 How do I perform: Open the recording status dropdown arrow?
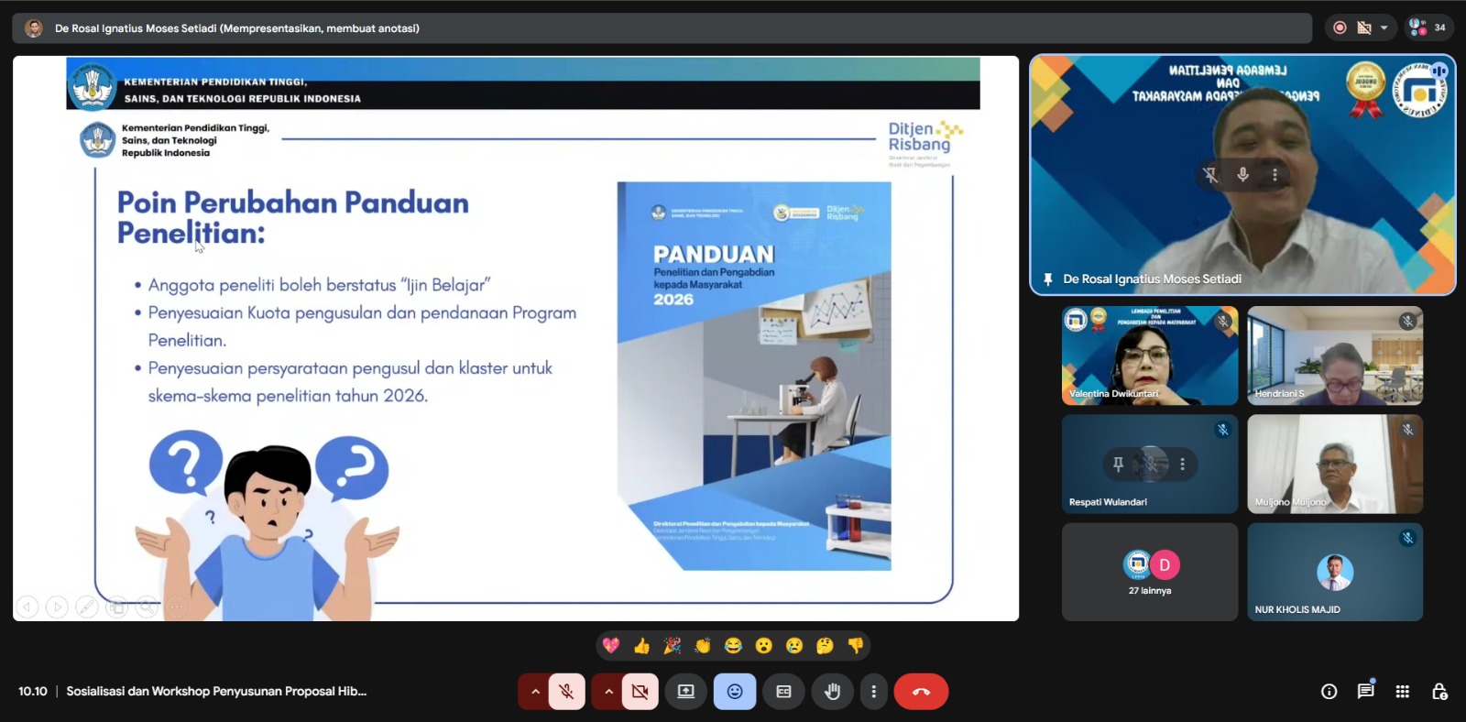(x=1384, y=27)
